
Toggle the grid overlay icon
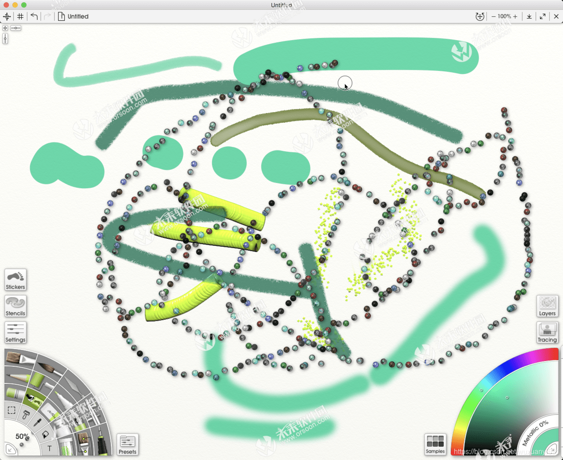(20, 16)
